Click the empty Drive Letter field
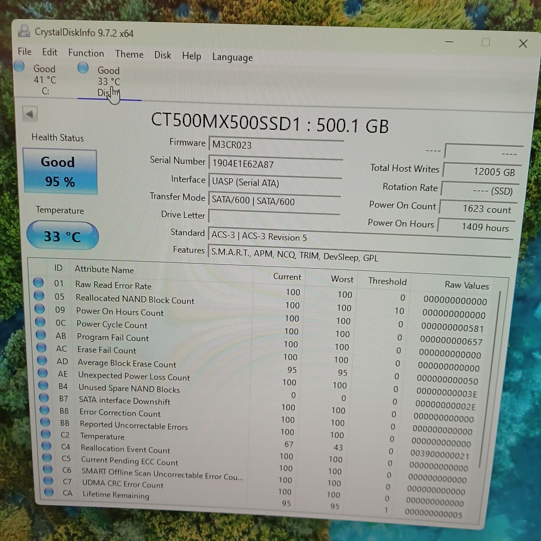 coord(274,216)
